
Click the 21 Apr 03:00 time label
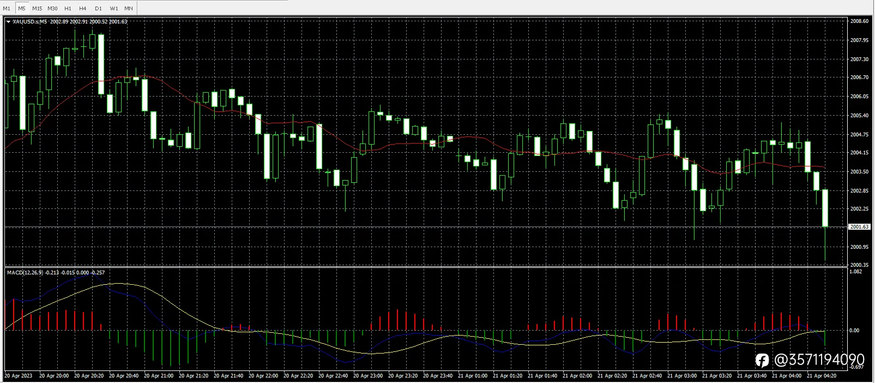click(682, 376)
